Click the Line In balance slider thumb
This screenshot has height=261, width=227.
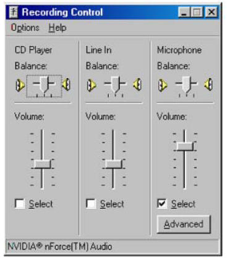pos(115,84)
